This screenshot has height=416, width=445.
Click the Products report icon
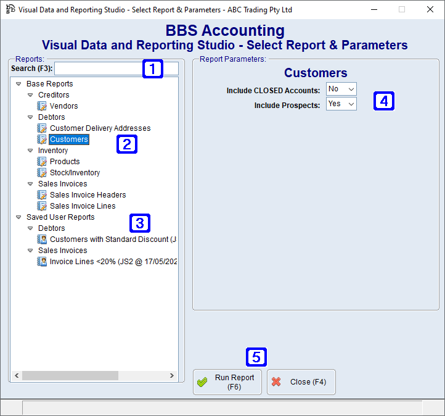click(42, 162)
